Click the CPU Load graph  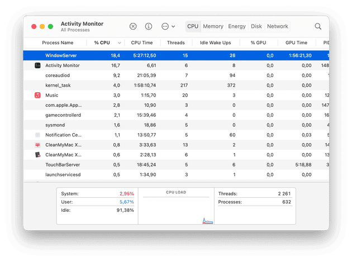(176, 208)
